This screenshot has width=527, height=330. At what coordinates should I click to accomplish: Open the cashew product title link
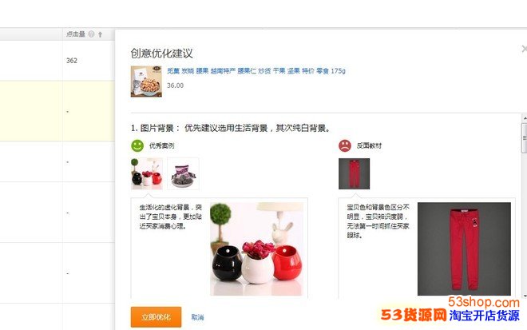coord(256,70)
